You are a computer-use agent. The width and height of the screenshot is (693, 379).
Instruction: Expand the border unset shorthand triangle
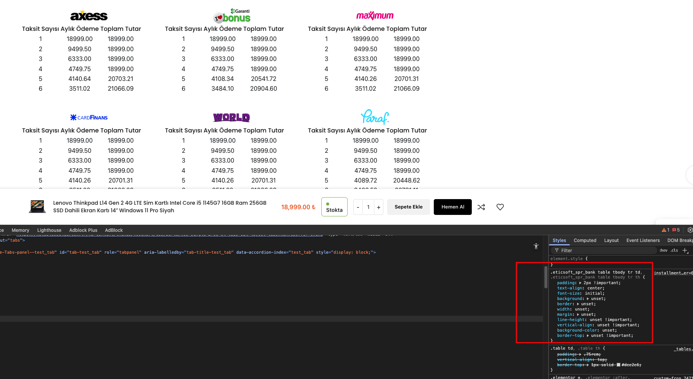pos(578,304)
